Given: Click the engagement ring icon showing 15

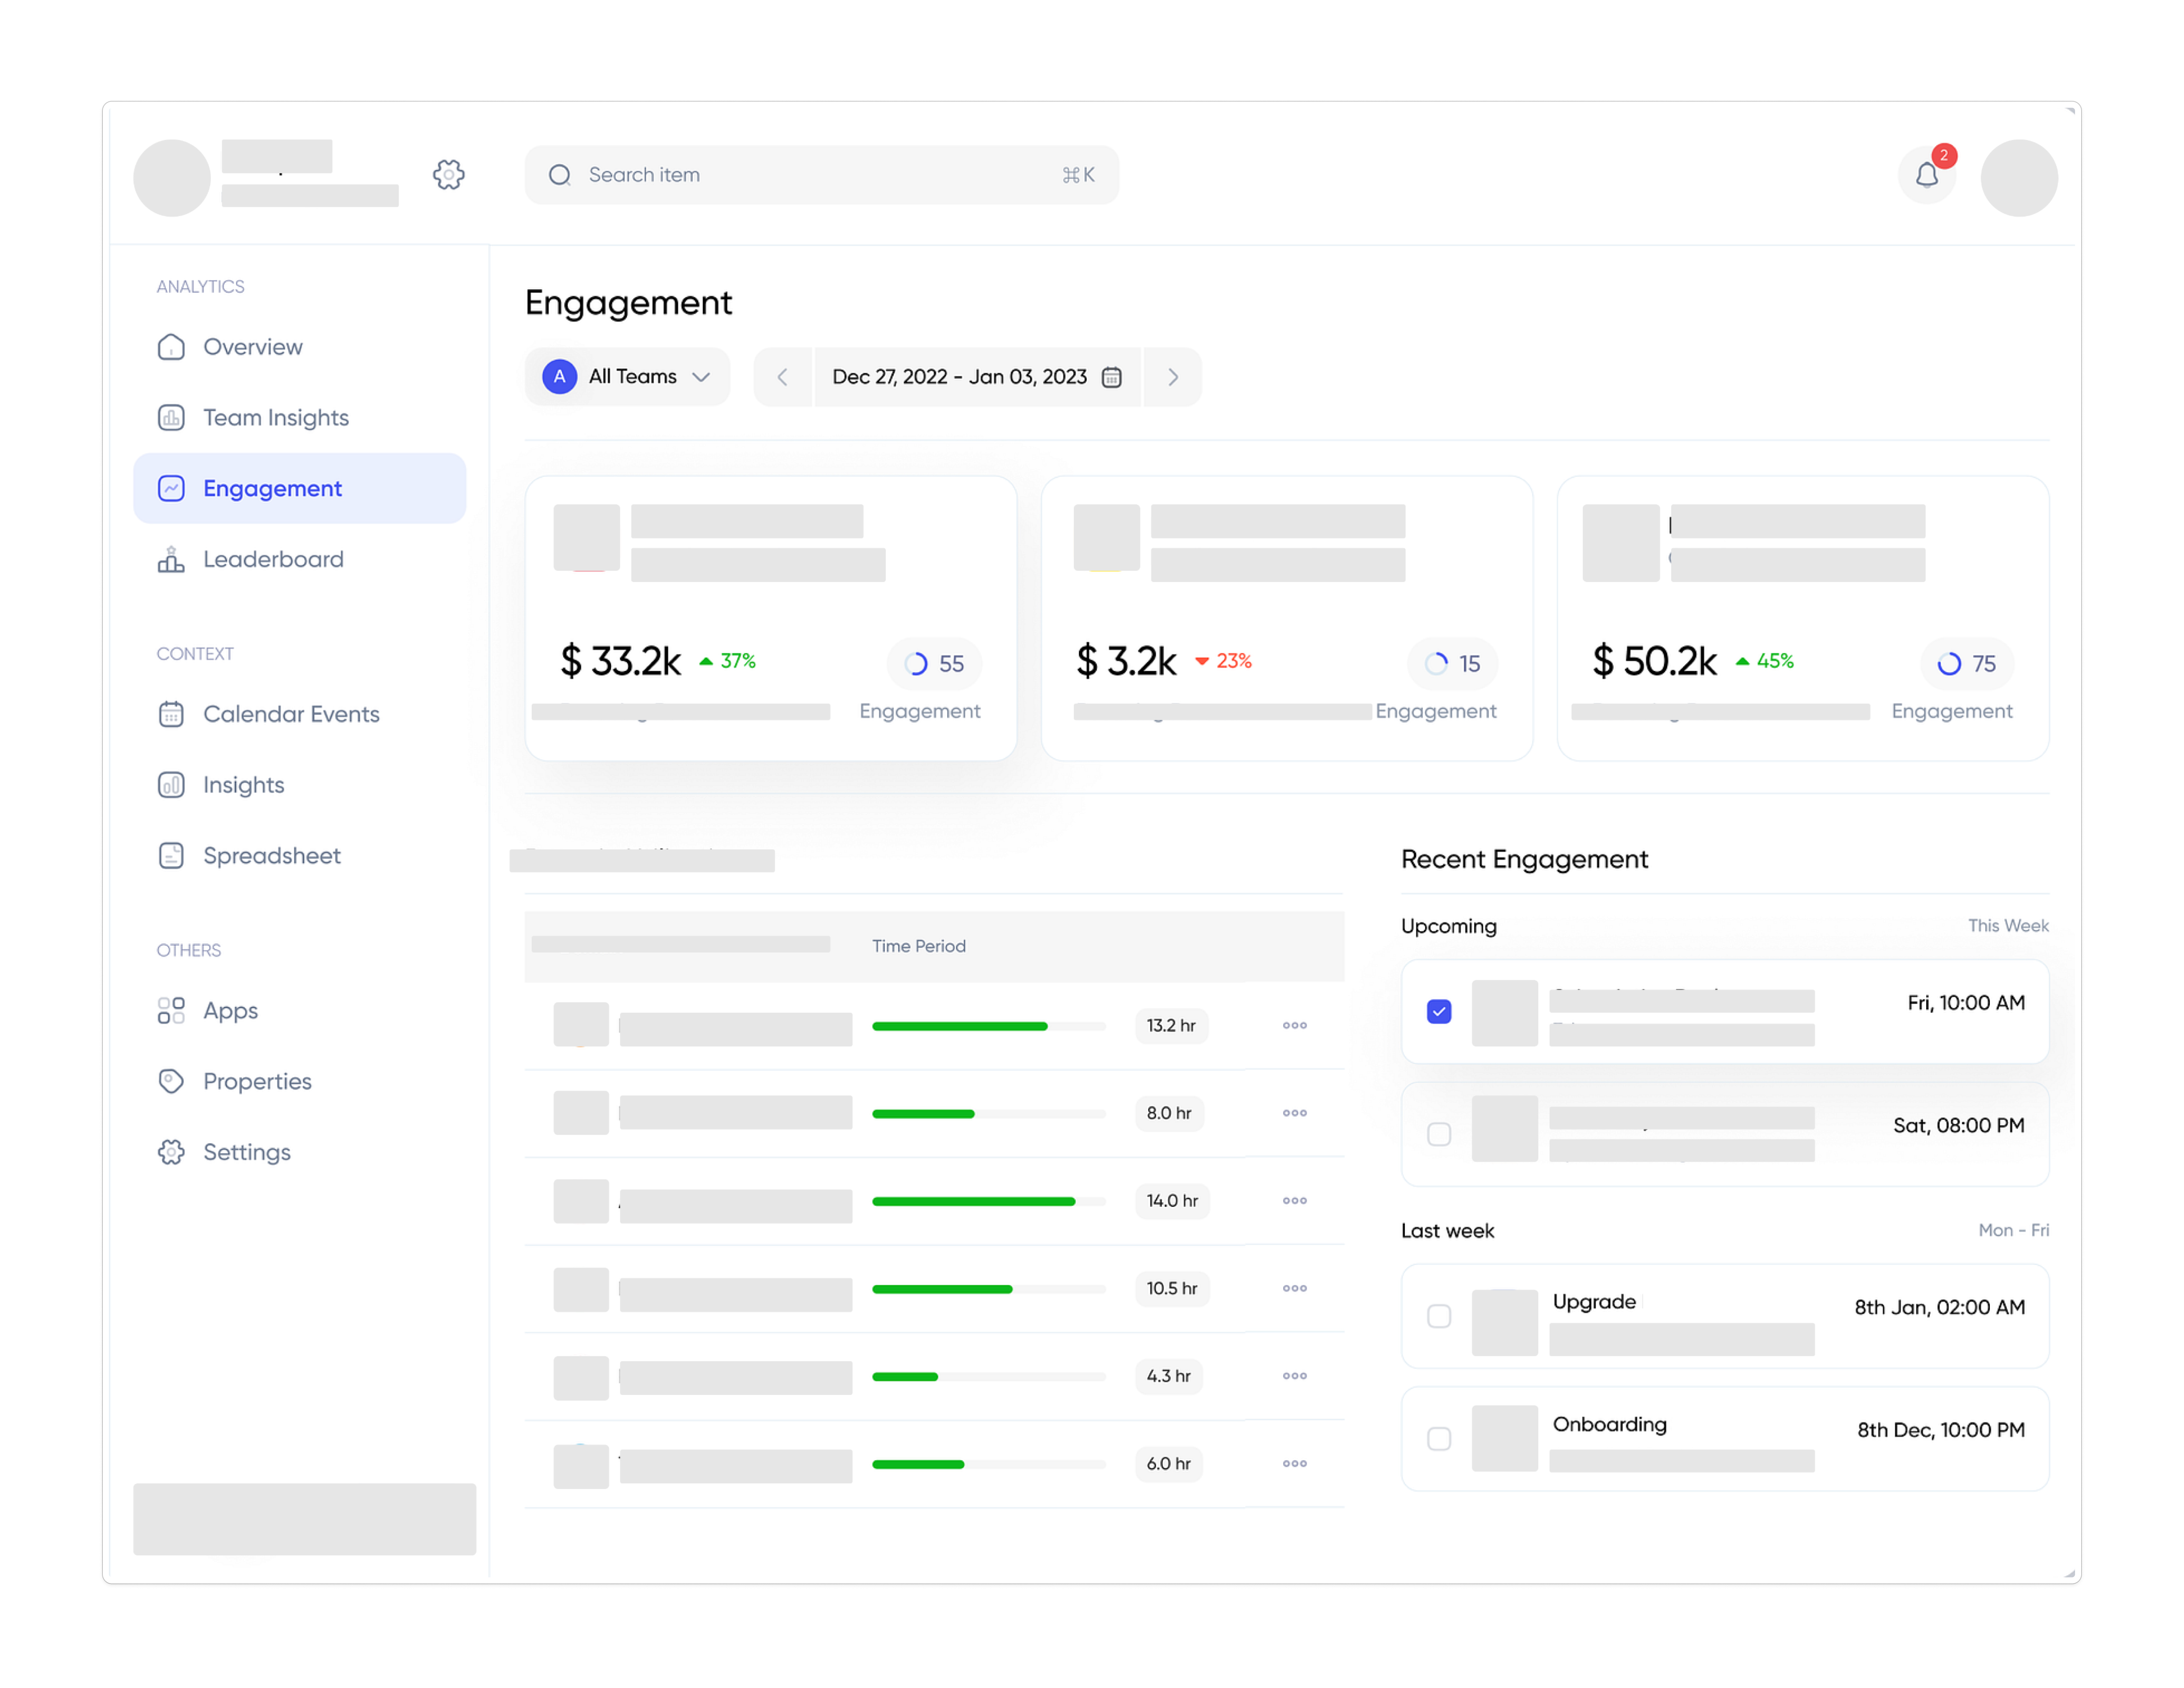Looking at the screenshot, I should [1436, 664].
